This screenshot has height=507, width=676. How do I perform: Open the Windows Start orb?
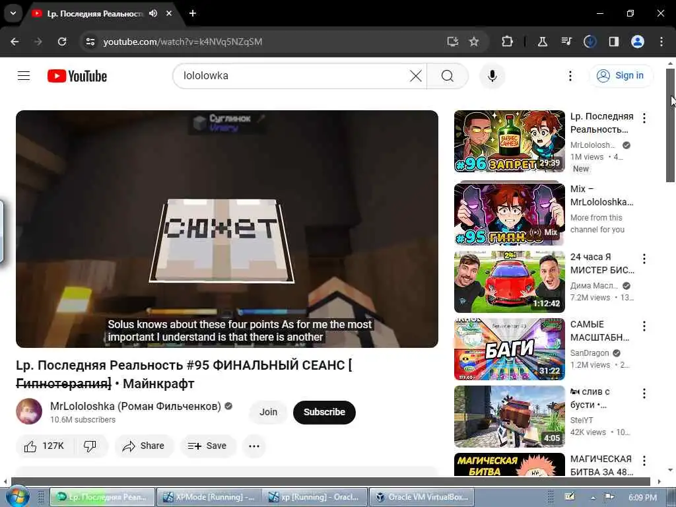17,496
